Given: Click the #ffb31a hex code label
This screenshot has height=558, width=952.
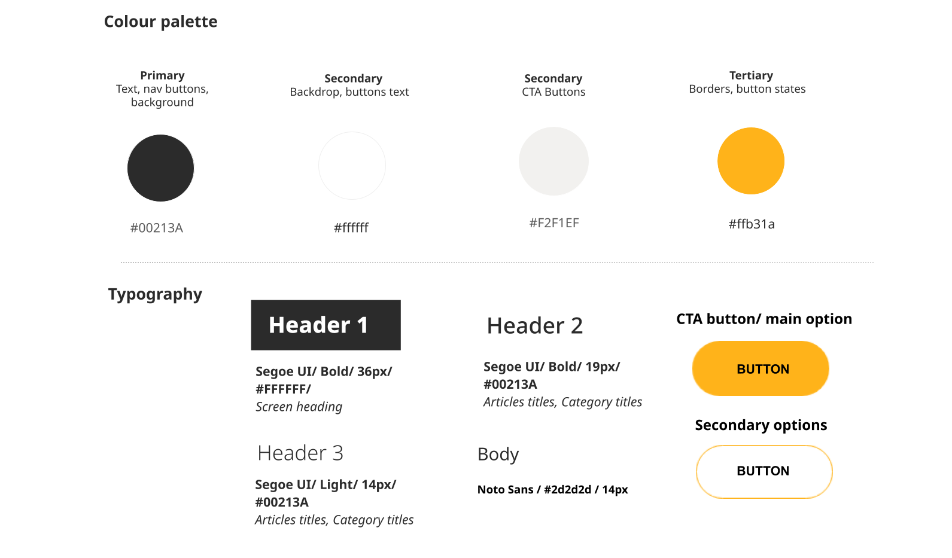Looking at the screenshot, I should [752, 224].
